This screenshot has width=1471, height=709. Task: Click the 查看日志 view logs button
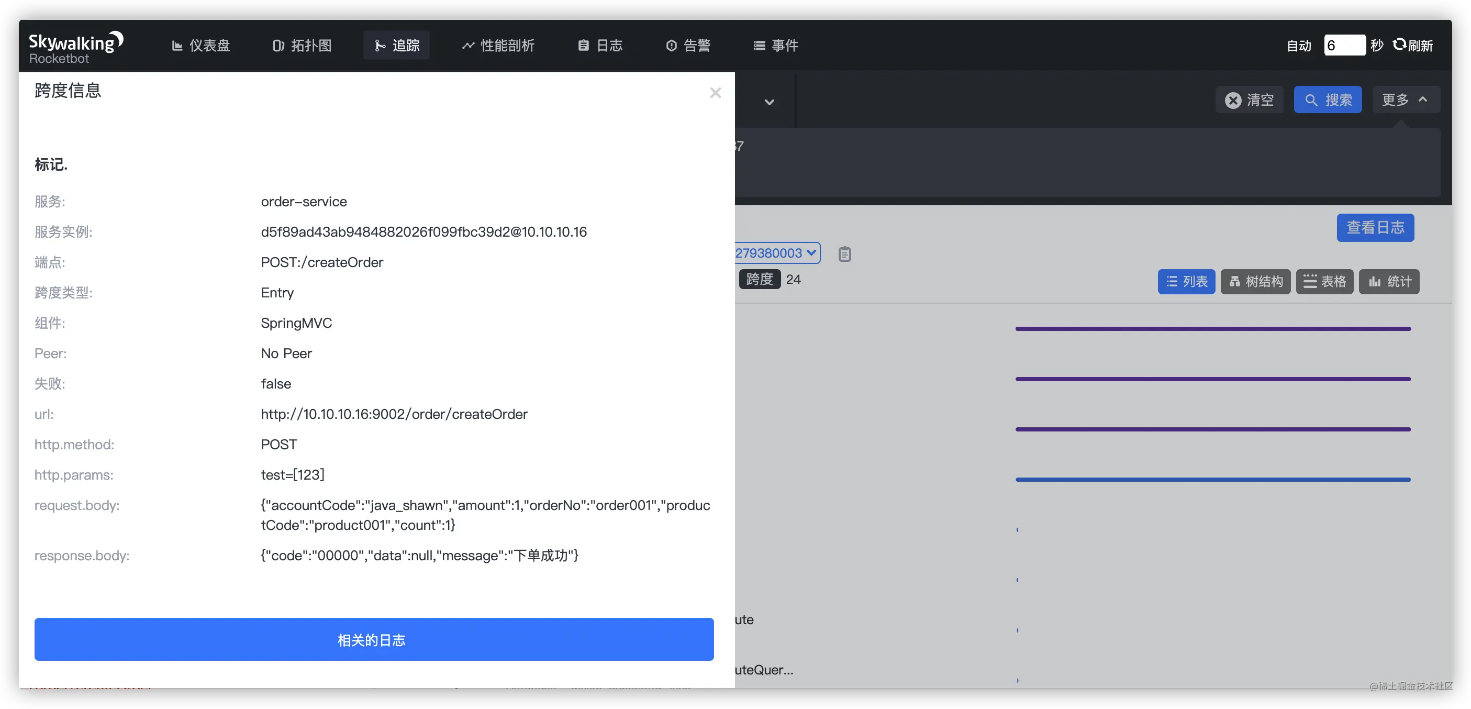[x=1375, y=228]
